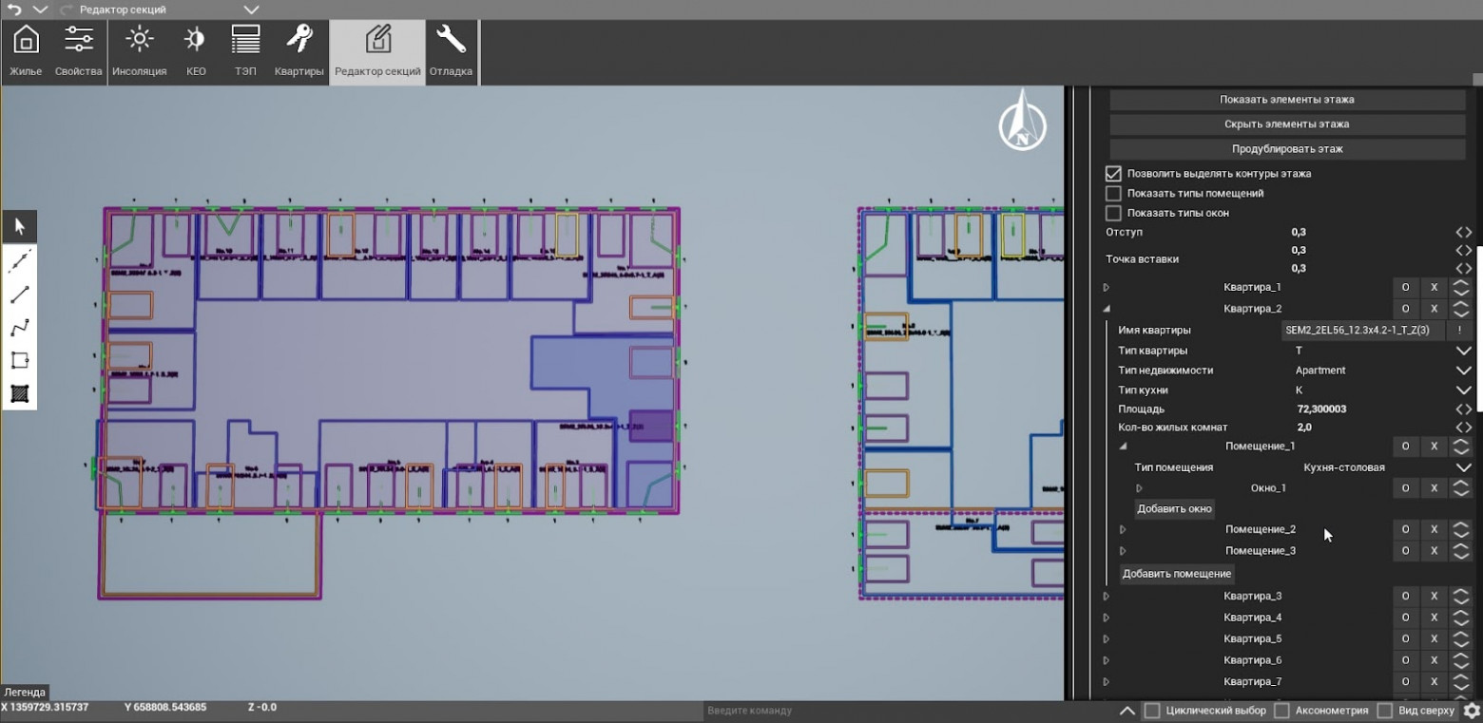The image size is (1483, 723).
Task: Select the hatched filled rectangle tool
Action: 20,393
